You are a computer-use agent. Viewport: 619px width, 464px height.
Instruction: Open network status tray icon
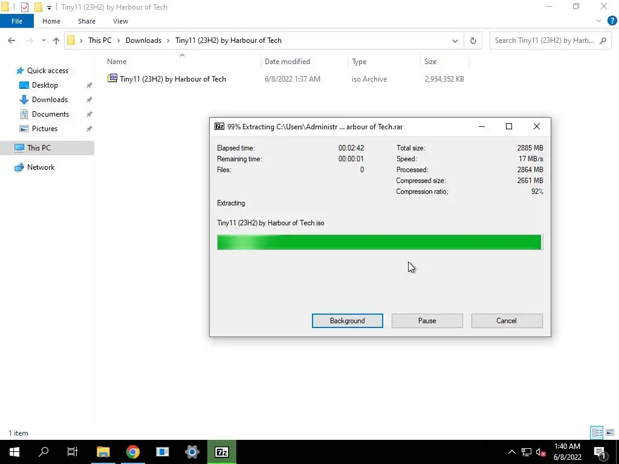[x=527, y=452]
